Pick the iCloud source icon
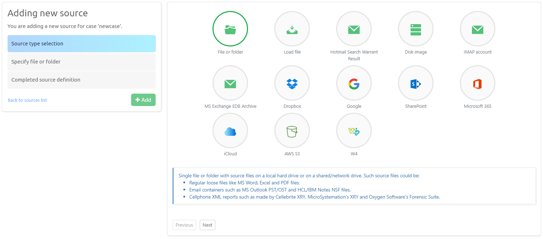Viewport: 543px width, 239px height. click(x=230, y=130)
